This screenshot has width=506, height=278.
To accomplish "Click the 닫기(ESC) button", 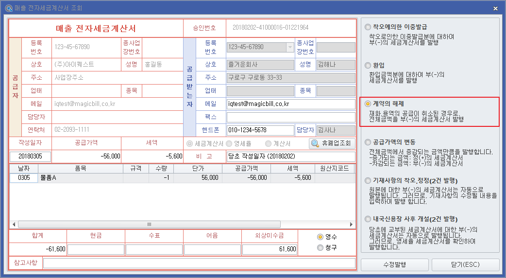I will point(465,265).
